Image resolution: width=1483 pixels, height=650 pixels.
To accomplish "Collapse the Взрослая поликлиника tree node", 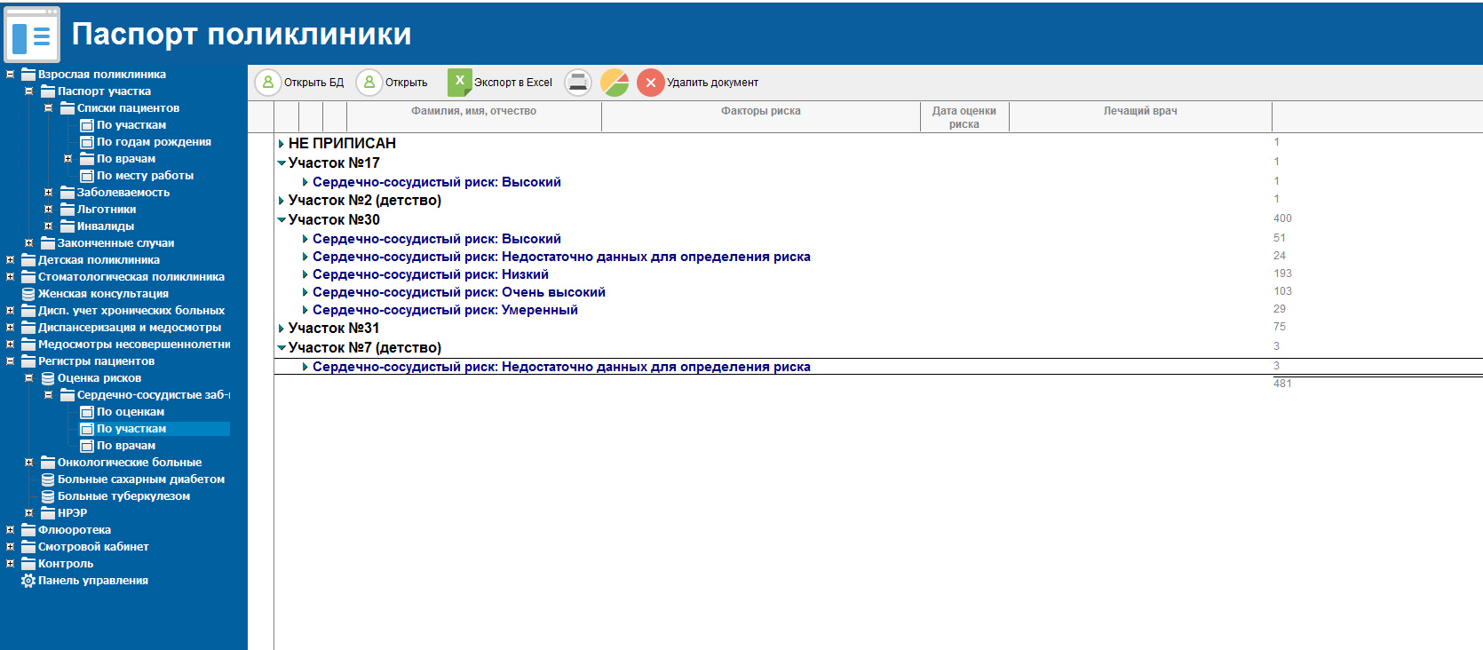I will (10, 75).
